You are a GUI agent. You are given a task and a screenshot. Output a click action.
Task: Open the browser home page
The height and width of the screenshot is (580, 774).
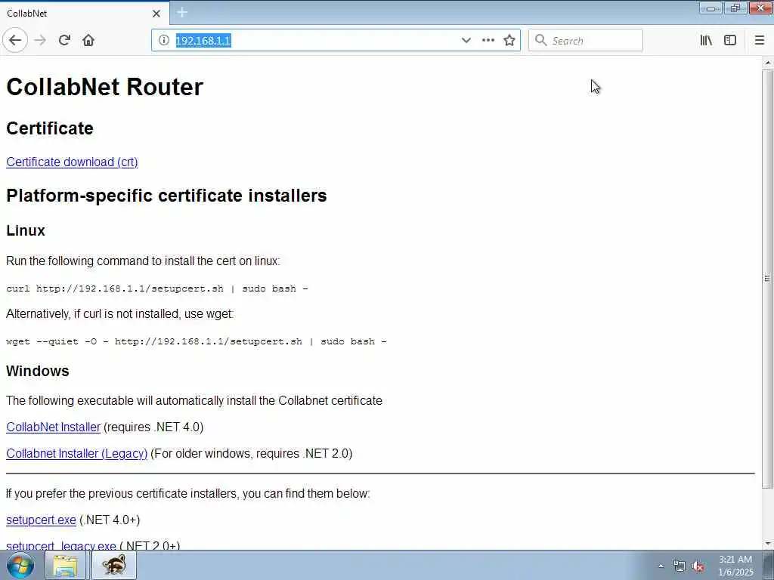click(x=88, y=40)
